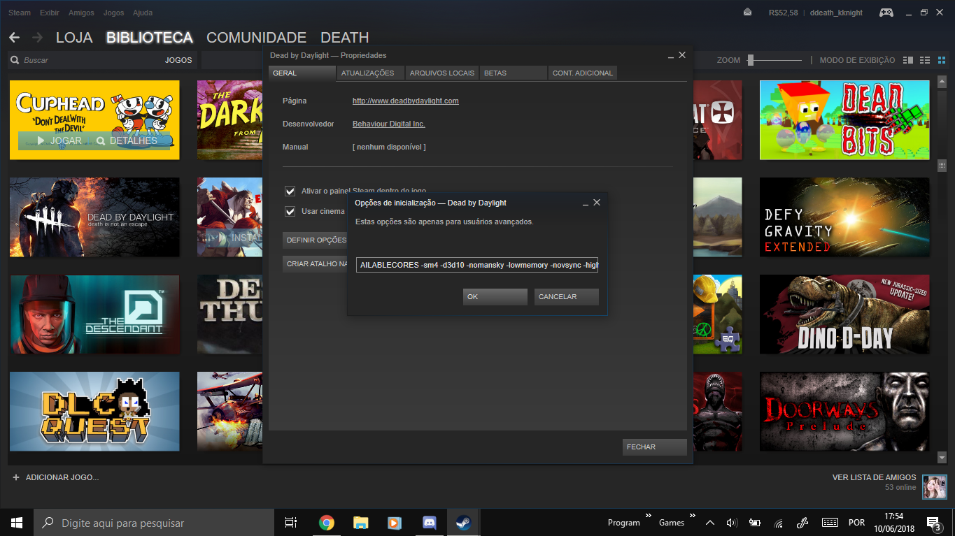Open the notification center icon

(x=933, y=523)
